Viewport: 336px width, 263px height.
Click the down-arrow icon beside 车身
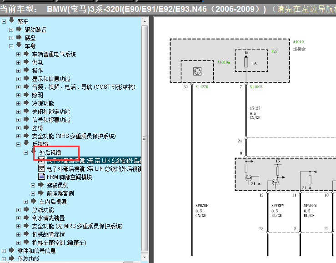click(19, 45)
